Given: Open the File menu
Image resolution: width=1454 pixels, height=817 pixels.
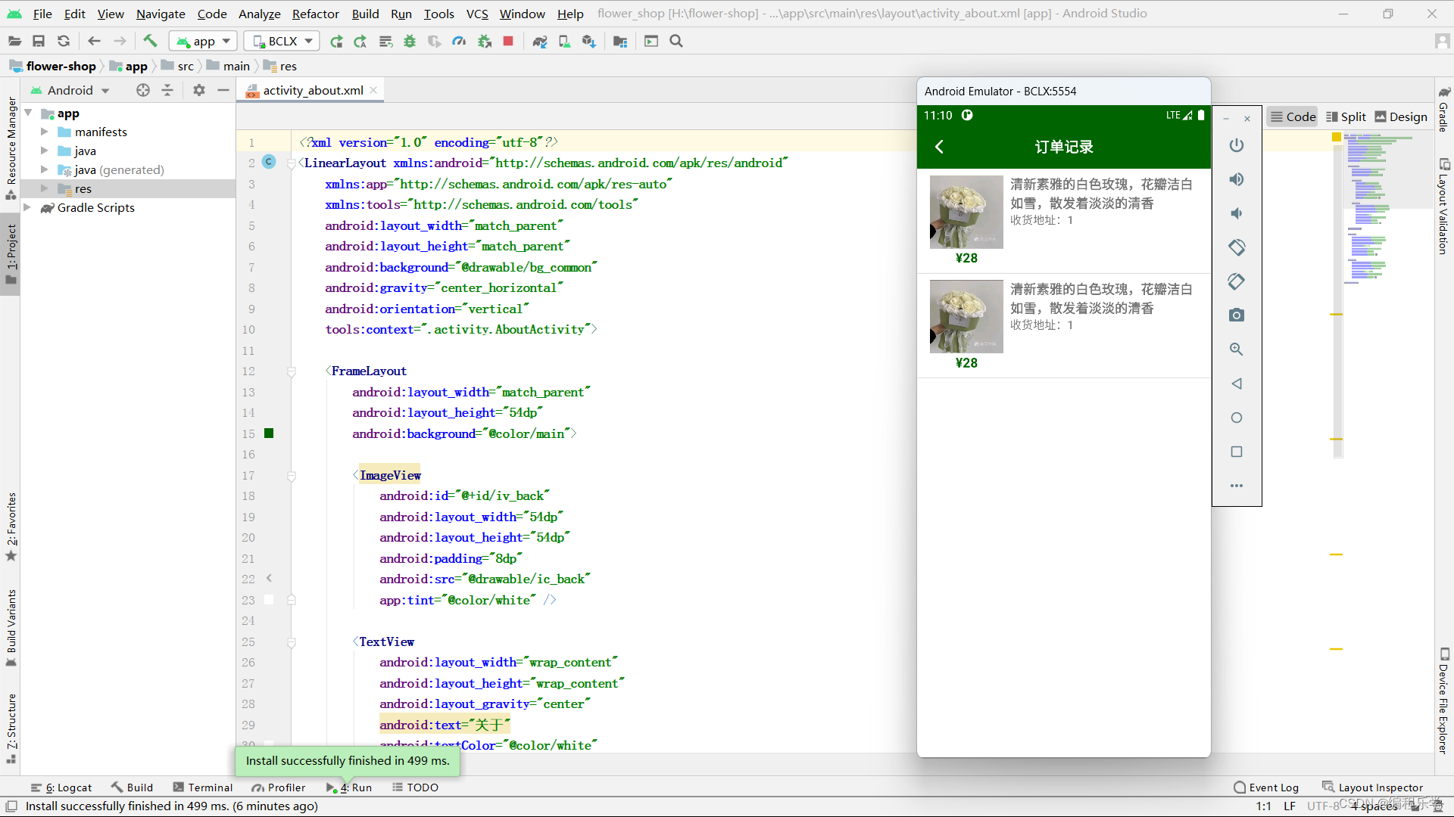Looking at the screenshot, I should (42, 14).
